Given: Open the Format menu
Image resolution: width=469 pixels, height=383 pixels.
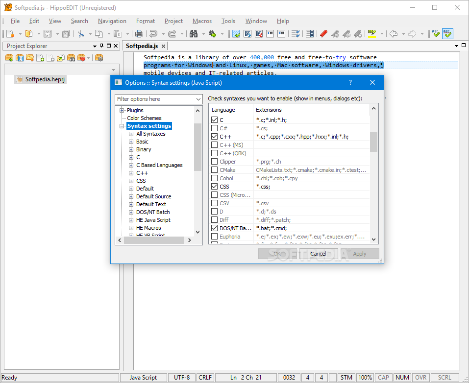Looking at the screenshot, I should pyautogui.click(x=146, y=21).
